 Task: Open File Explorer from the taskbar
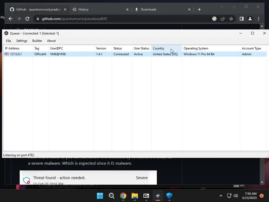point(135,196)
